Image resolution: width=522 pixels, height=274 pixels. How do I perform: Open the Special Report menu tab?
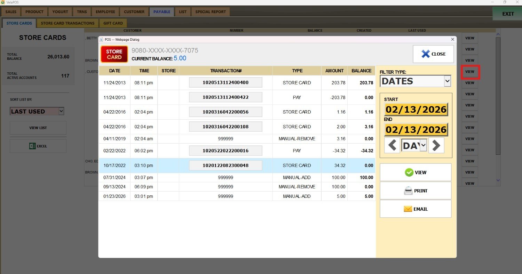coord(210,12)
